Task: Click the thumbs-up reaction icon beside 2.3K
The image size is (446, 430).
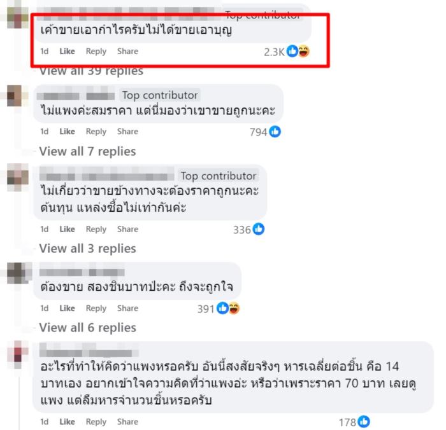Action: click(x=292, y=52)
